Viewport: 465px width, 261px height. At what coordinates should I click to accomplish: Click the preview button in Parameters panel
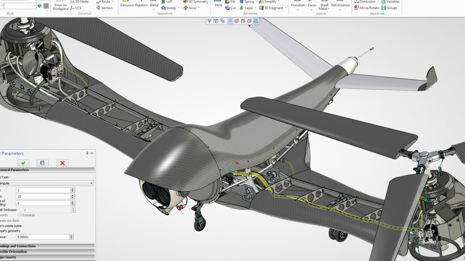pyautogui.click(x=42, y=163)
